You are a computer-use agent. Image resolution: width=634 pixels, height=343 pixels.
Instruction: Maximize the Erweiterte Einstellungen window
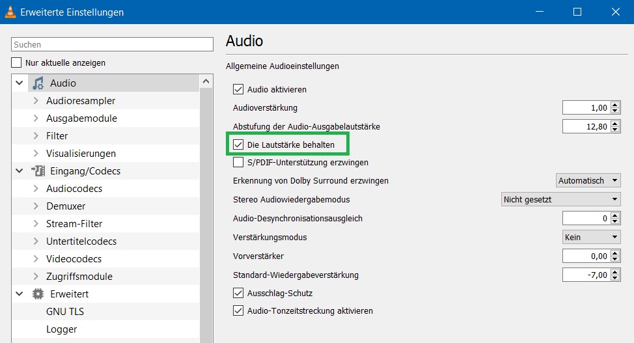577,12
